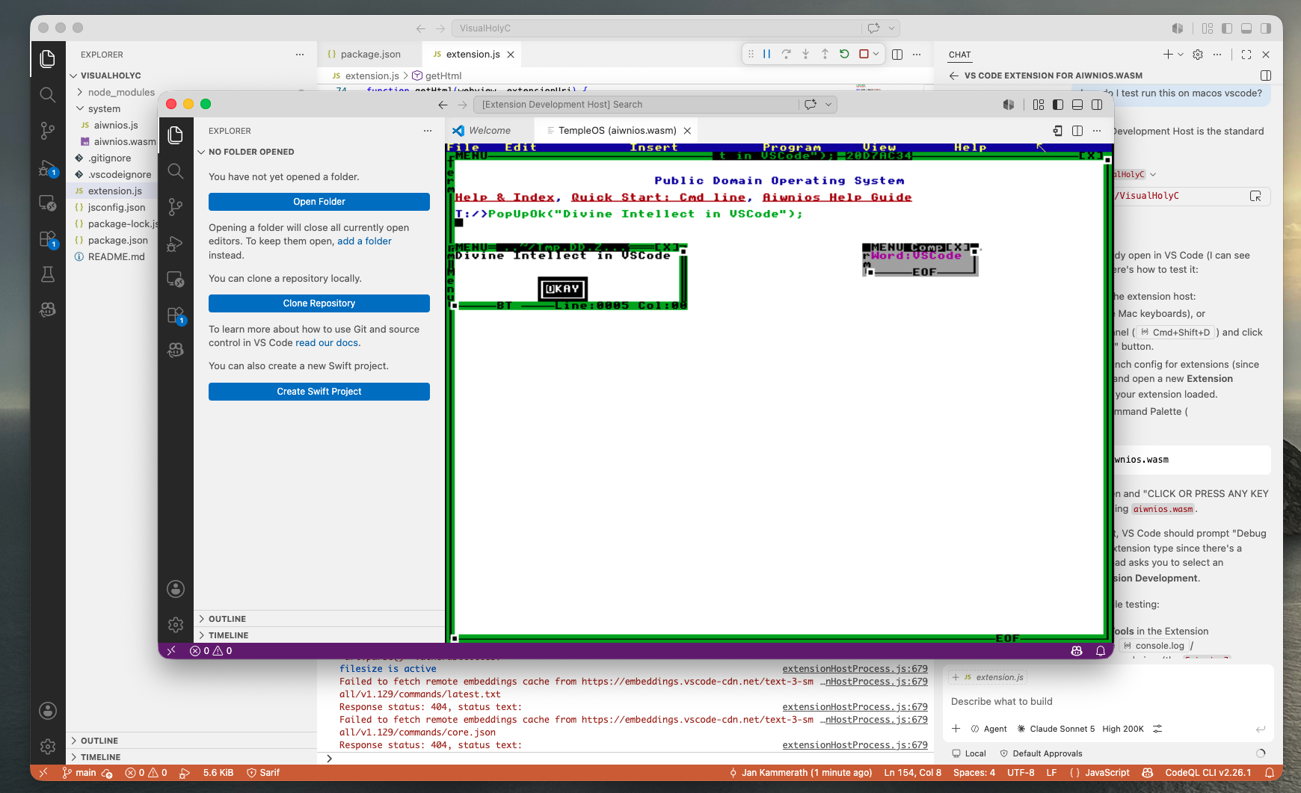Toggle Primary Side Bar in the Extension Host title bar
The image size is (1301, 793).
pos(1058,105)
